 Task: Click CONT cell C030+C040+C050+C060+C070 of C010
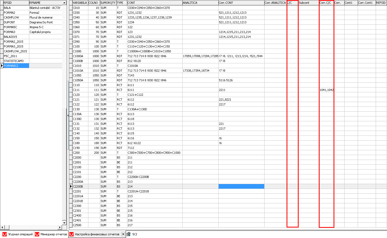pyautogui.click(x=155, y=8)
